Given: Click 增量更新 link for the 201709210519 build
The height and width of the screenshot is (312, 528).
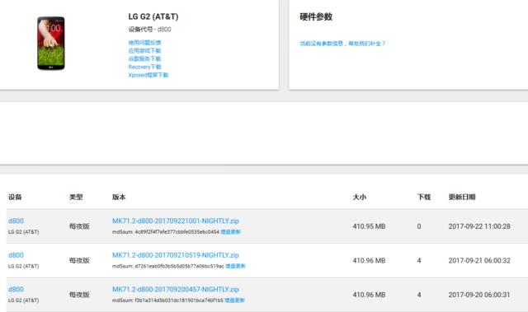Looking at the screenshot, I should pos(235,266).
